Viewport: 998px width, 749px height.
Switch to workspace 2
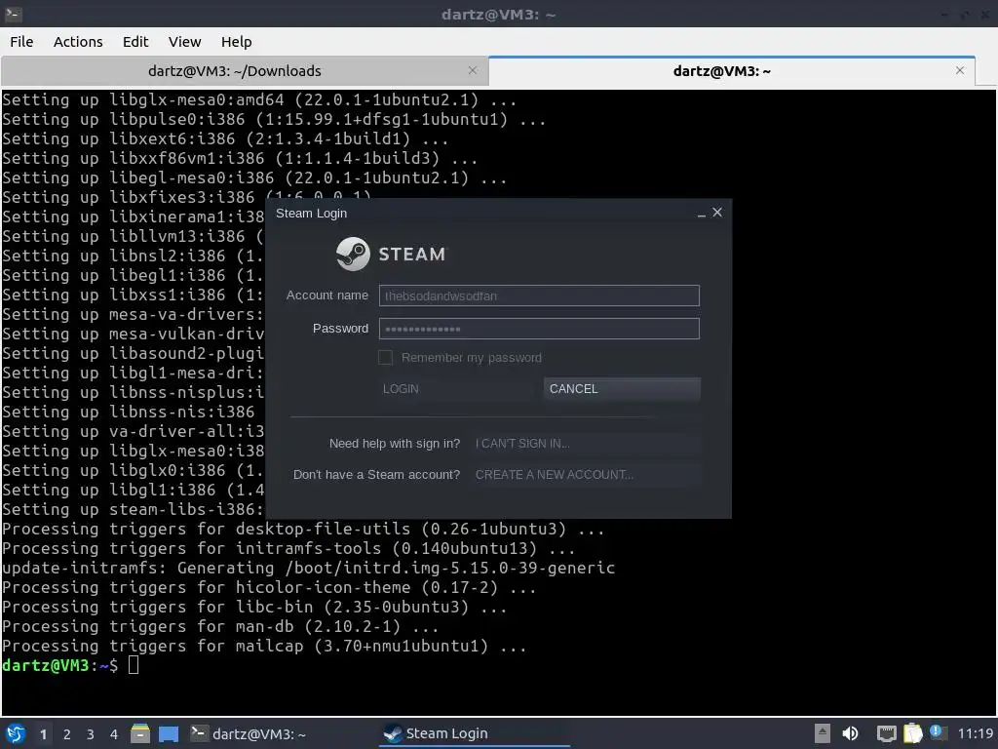(x=67, y=734)
